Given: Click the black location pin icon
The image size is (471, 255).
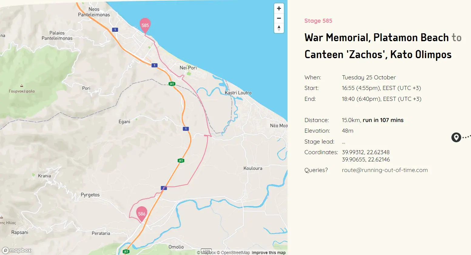Looking at the screenshot, I should pyautogui.click(x=456, y=137).
